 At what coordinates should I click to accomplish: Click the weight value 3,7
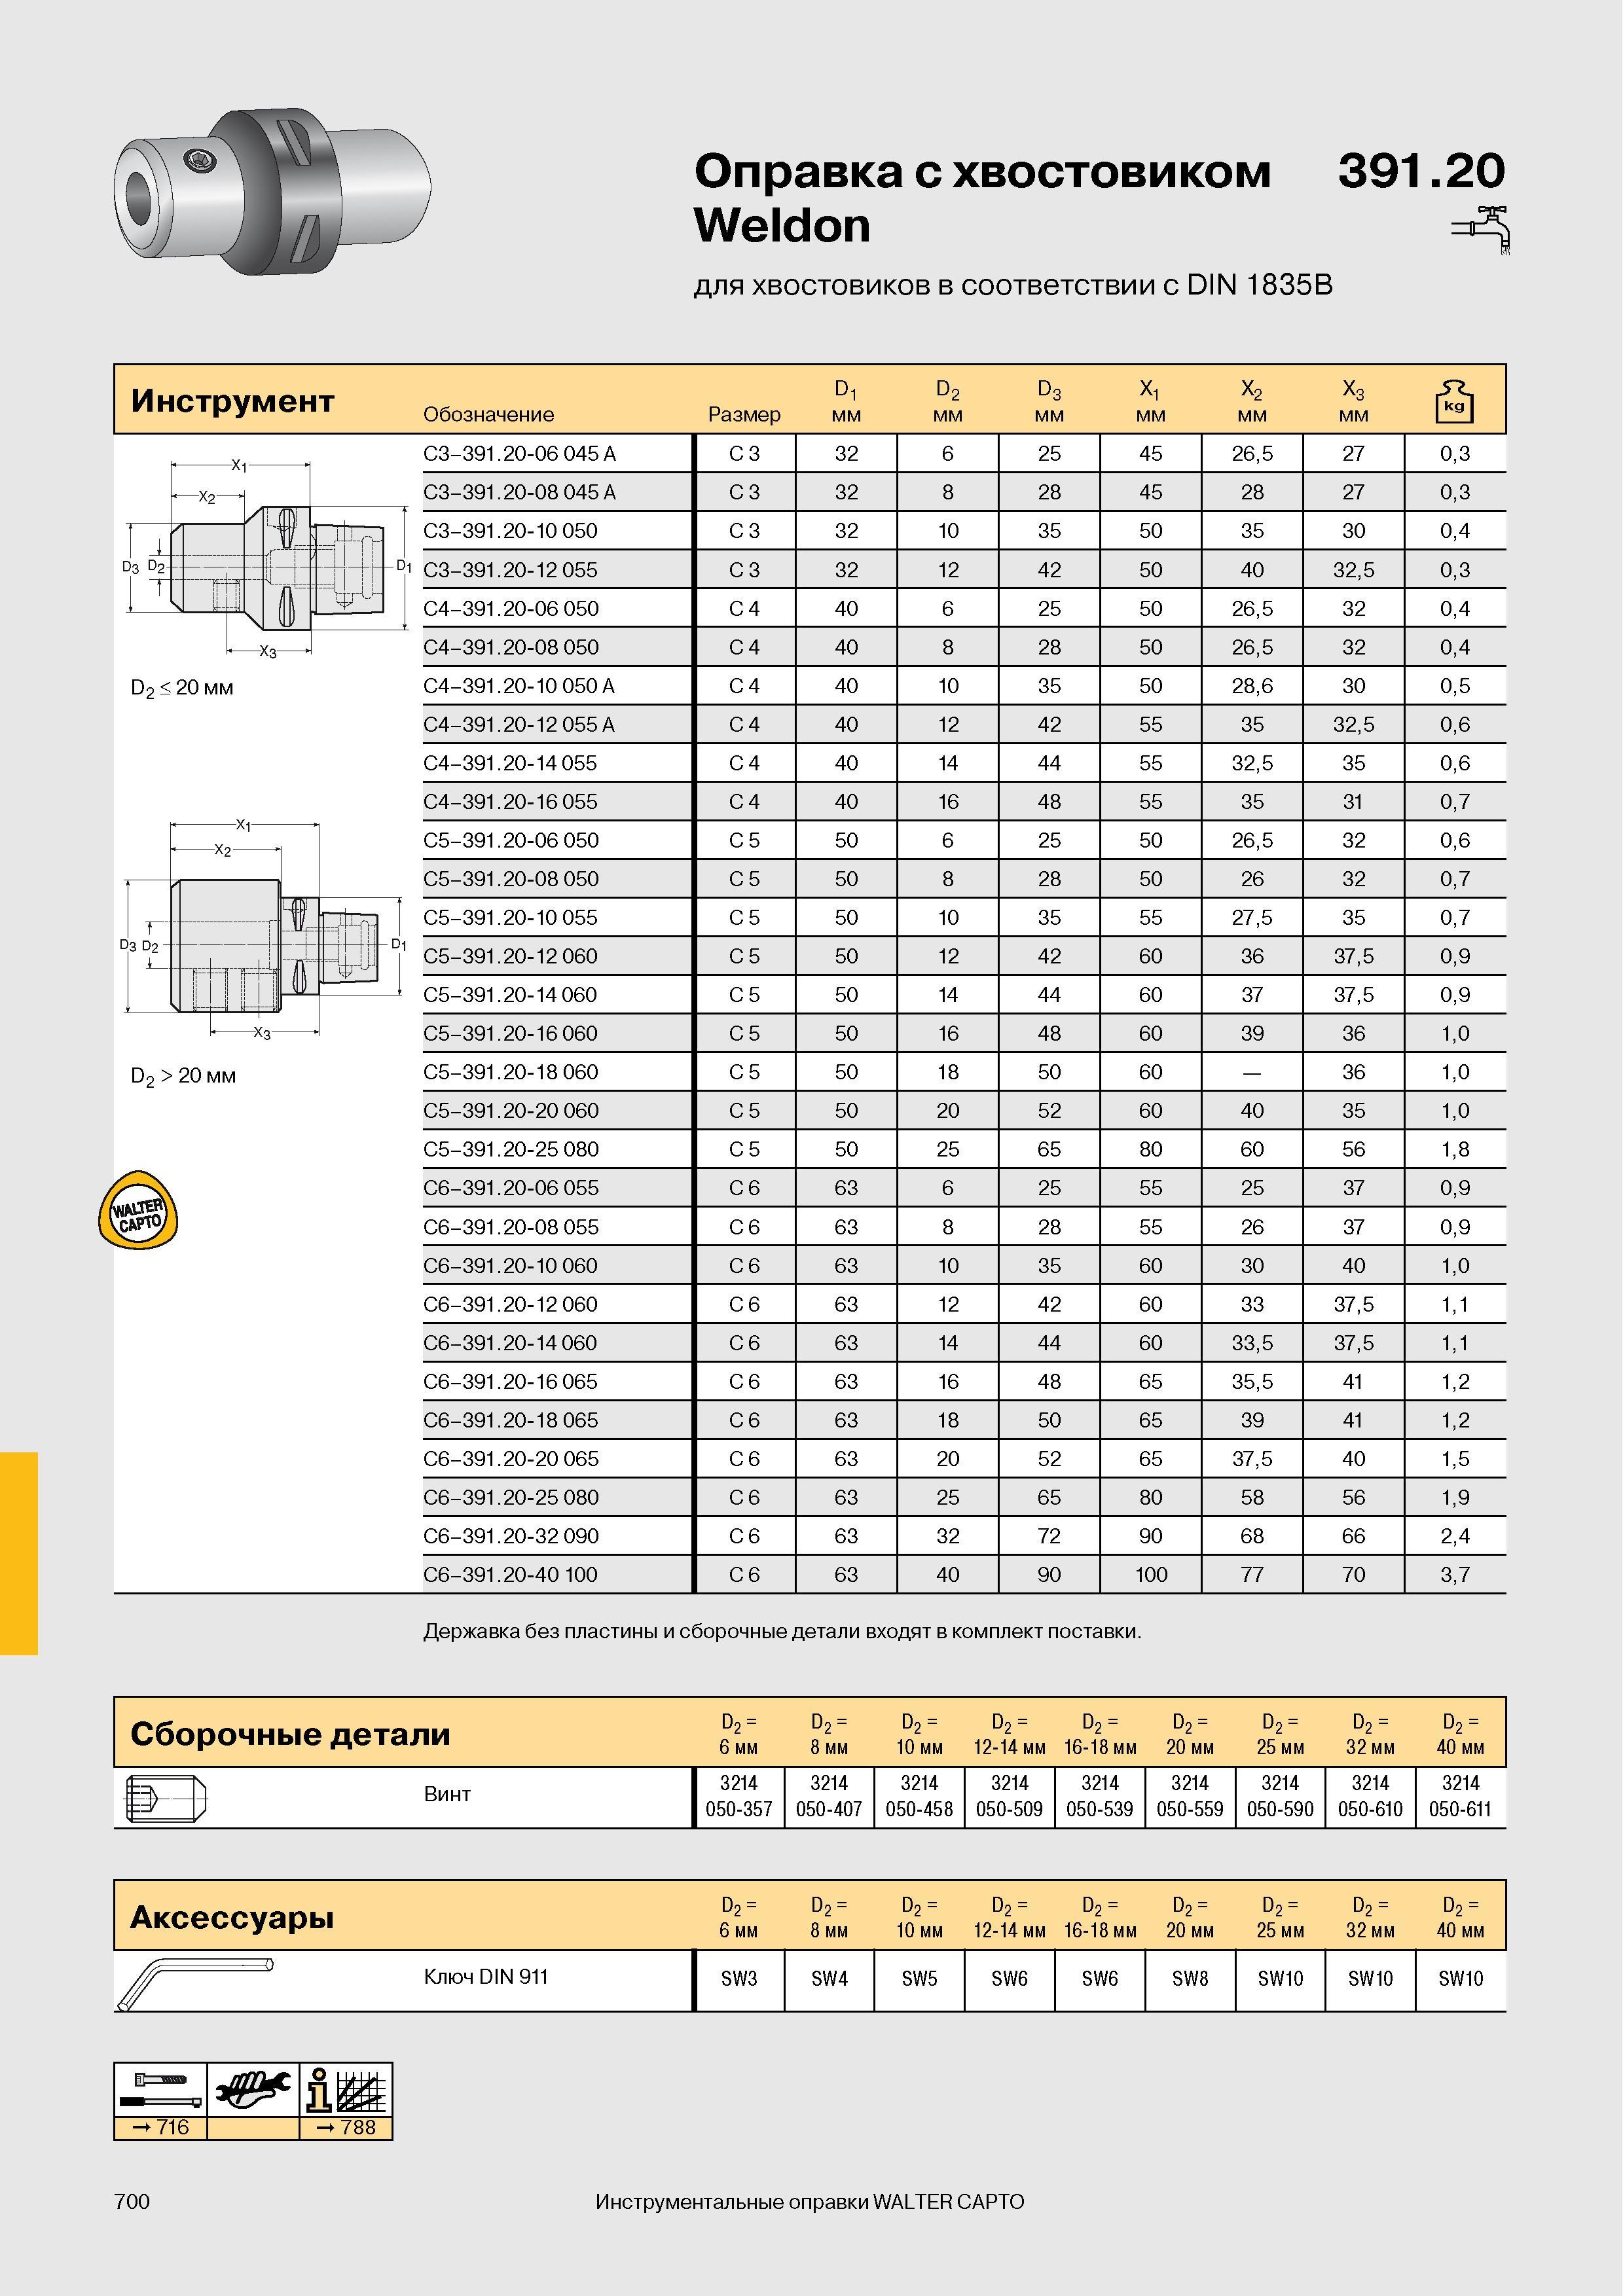(1455, 1575)
